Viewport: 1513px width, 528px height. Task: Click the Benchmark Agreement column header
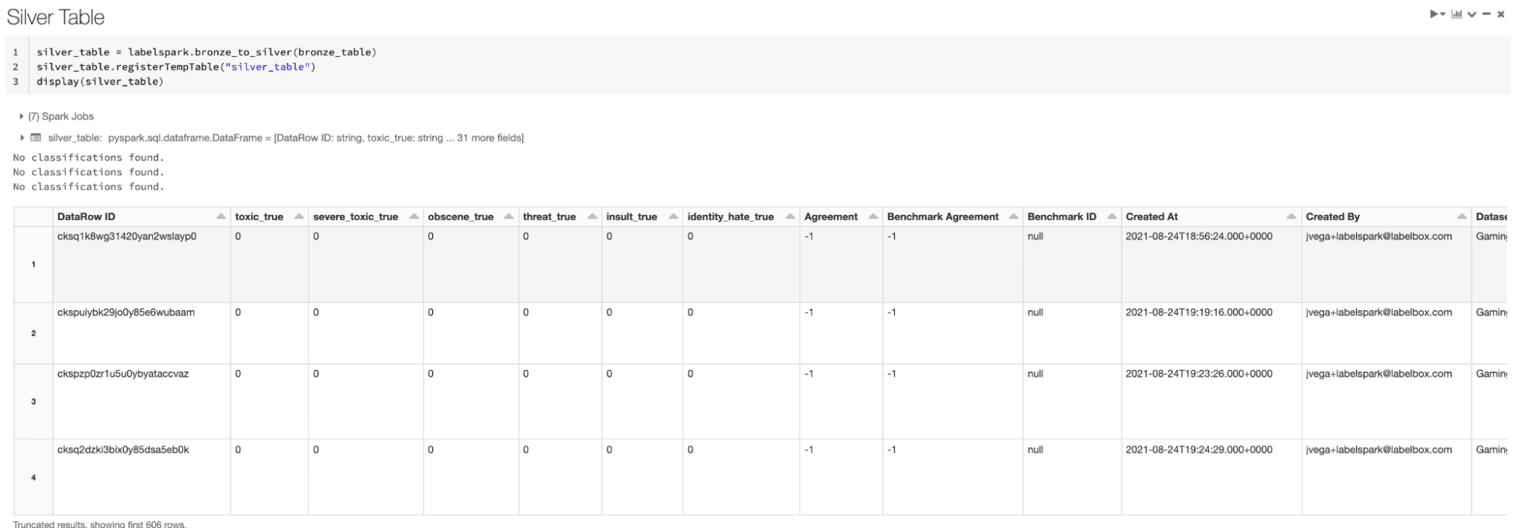[943, 217]
